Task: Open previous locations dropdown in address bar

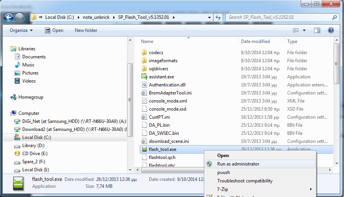Action: coord(209,18)
